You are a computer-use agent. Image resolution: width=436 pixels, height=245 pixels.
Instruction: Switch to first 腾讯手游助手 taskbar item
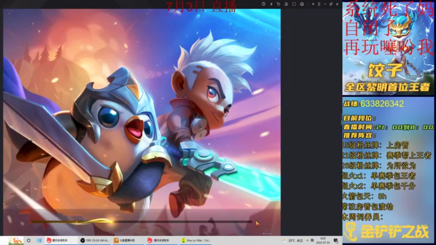point(60,240)
